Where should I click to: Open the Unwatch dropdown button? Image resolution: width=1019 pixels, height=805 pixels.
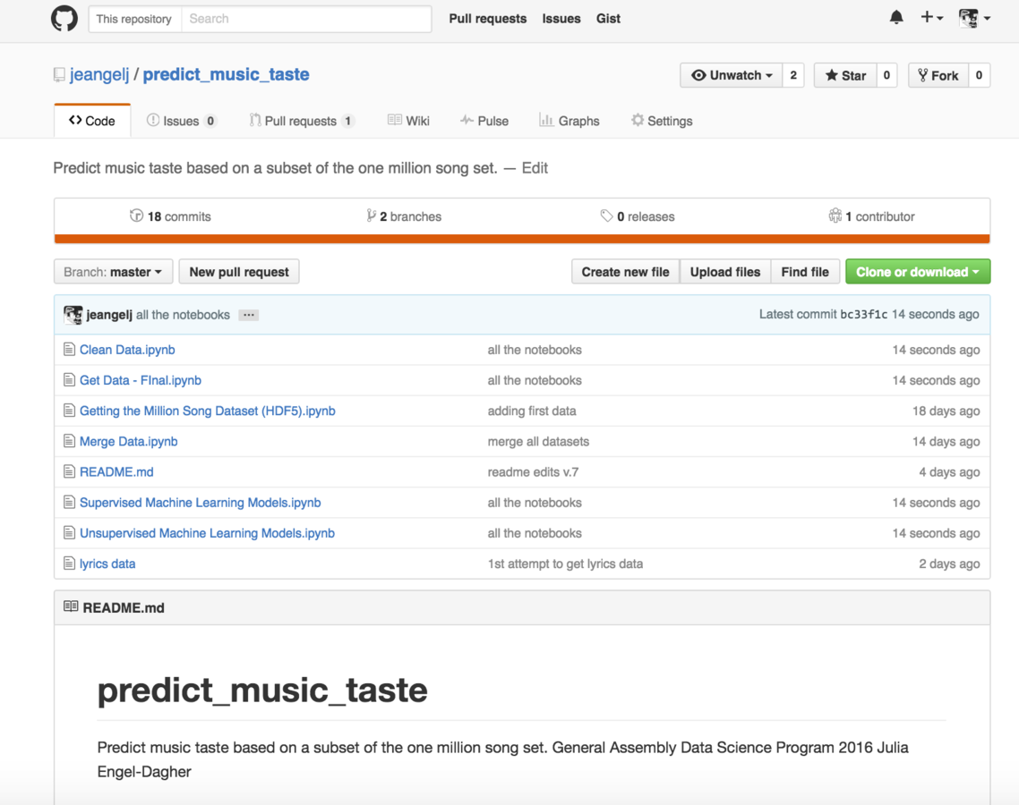(731, 75)
